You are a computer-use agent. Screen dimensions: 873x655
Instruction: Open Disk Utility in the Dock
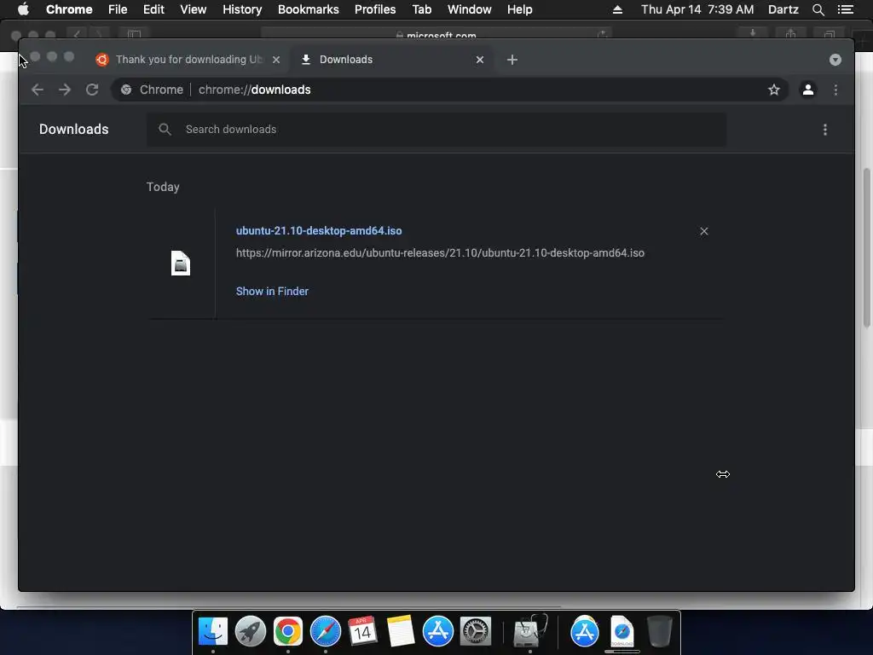tap(529, 632)
